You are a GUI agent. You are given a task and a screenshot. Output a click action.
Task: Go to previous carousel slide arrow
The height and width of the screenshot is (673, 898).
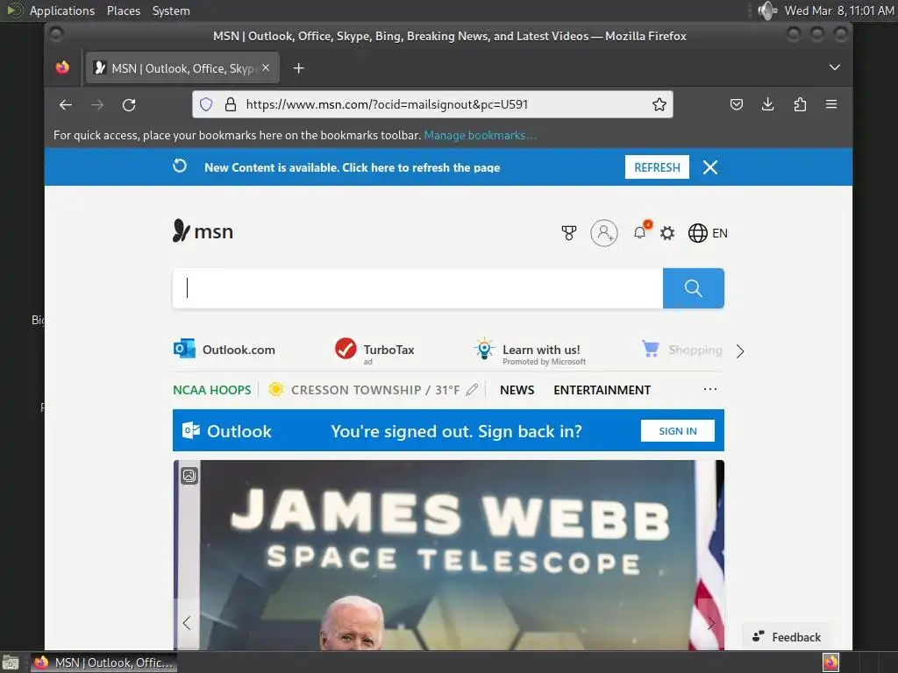pos(187,623)
